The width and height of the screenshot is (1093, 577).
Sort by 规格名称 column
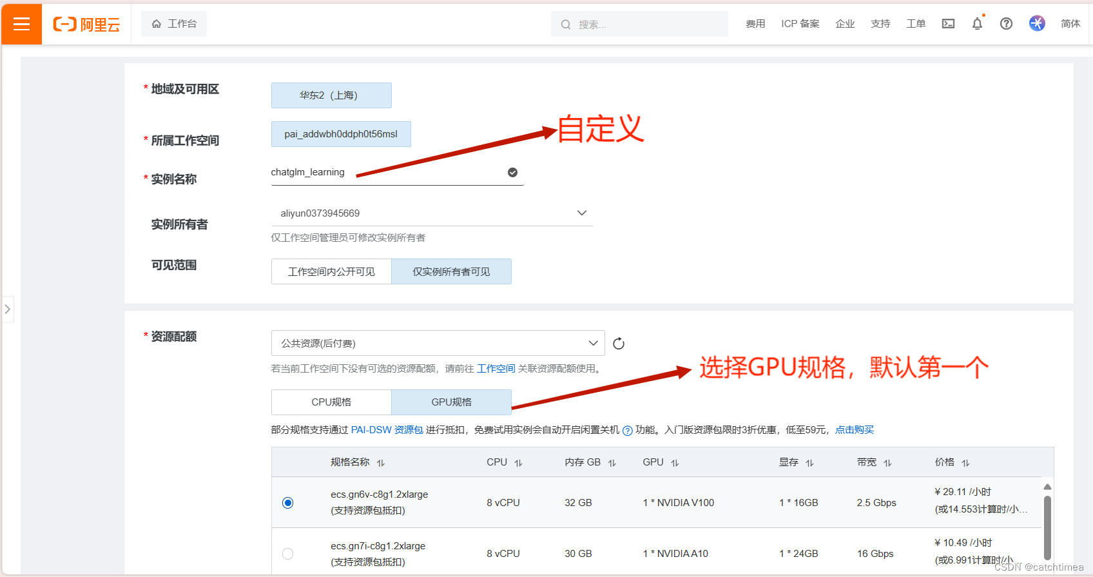coord(380,463)
